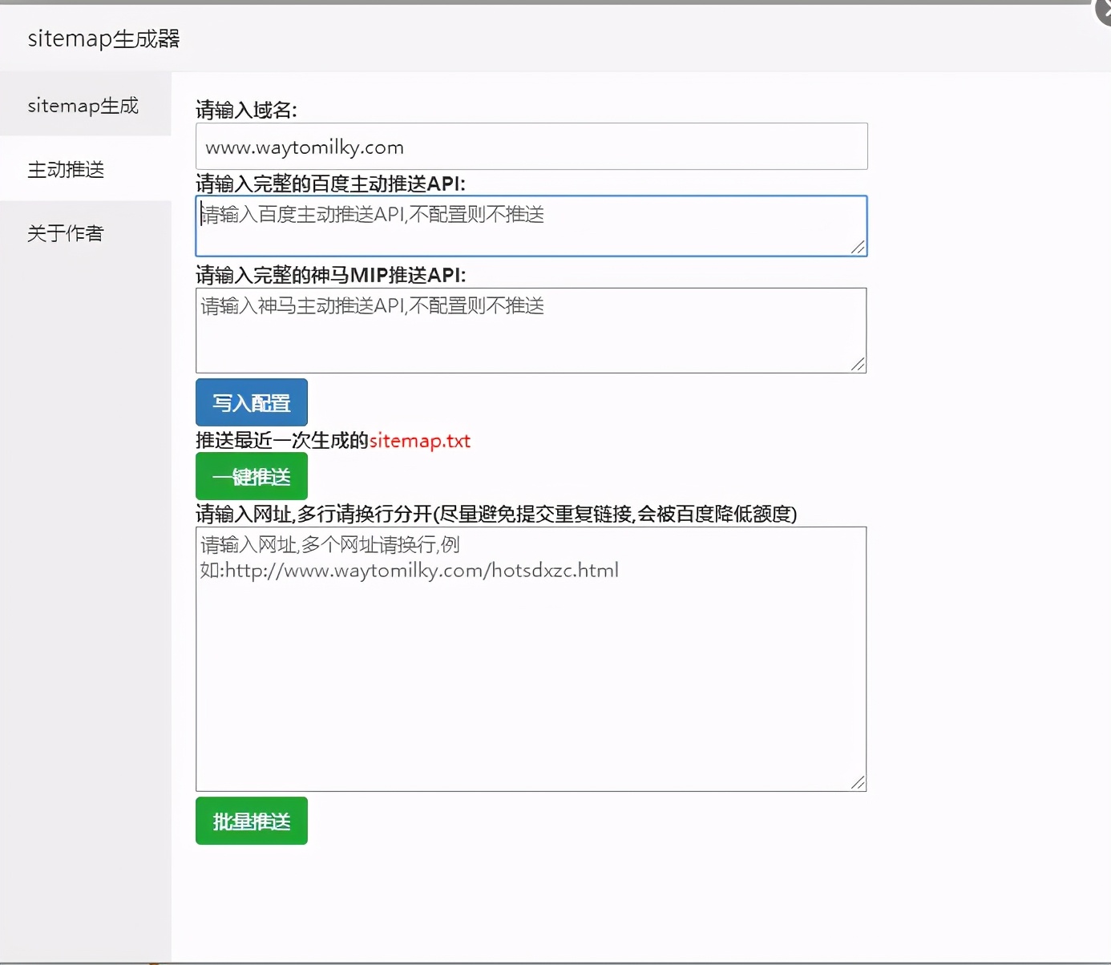Click the red sitemap.txt text
Image resolution: width=1111 pixels, height=965 pixels.
coord(420,441)
